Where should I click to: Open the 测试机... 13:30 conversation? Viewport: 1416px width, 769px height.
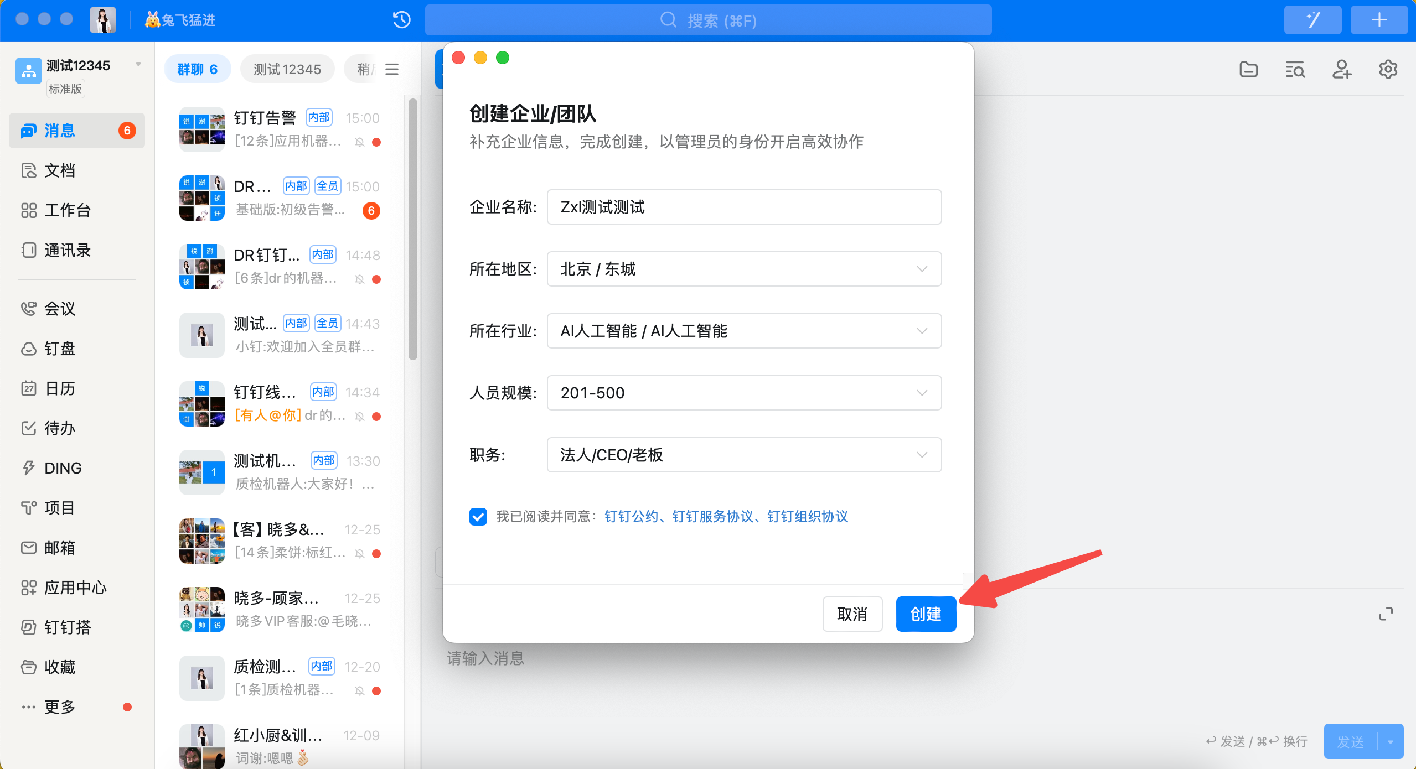(x=280, y=472)
